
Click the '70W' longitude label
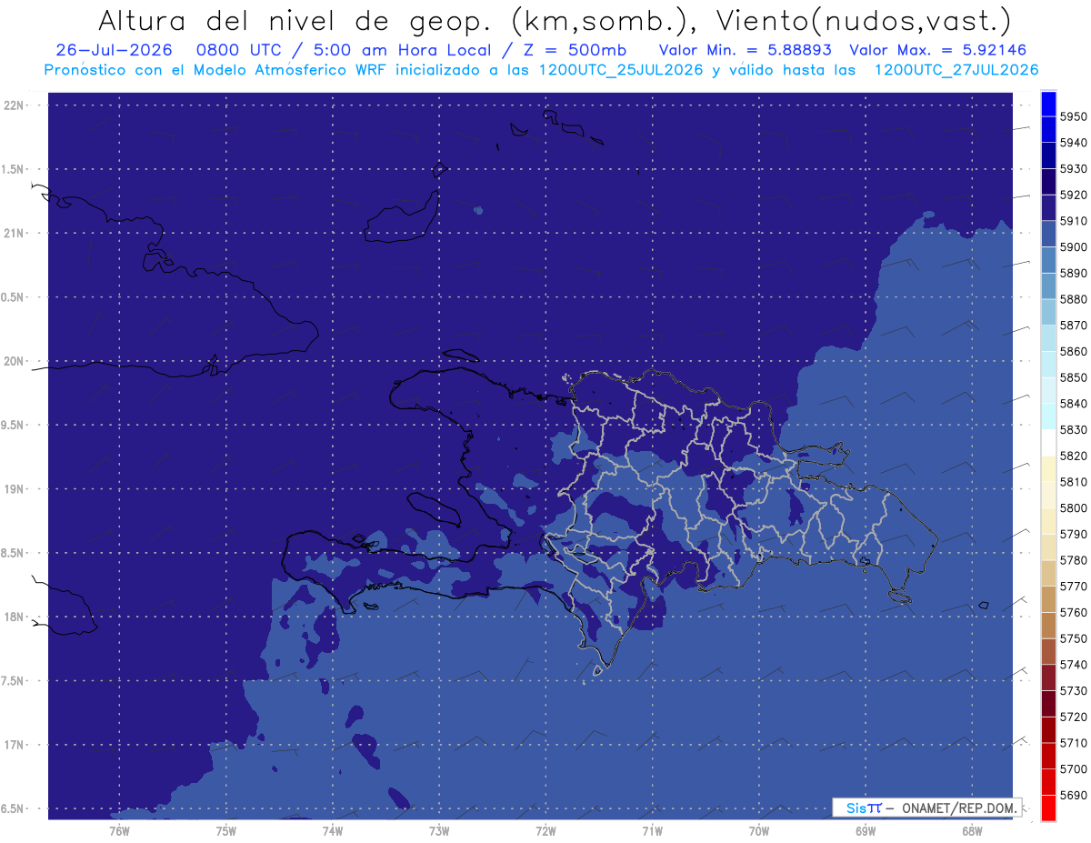(758, 831)
